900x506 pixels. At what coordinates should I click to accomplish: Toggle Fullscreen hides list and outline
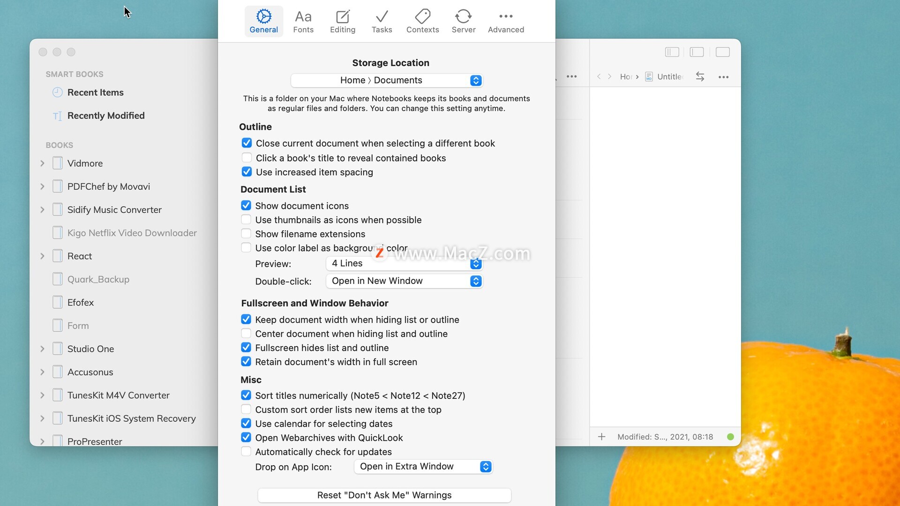pyautogui.click(x=246, y=347)
